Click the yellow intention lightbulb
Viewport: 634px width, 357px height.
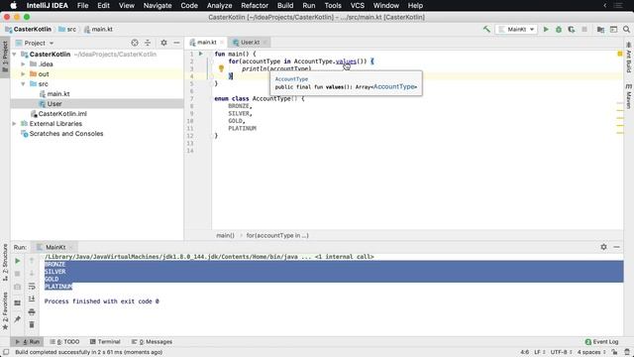(221, 68)
